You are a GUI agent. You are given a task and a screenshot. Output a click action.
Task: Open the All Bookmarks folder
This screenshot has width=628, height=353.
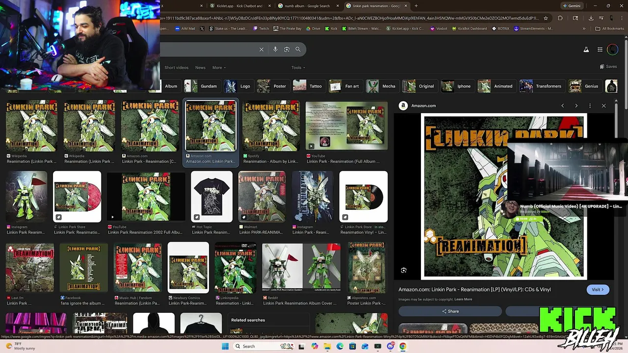pyautogui.click(x=609, y=28)
